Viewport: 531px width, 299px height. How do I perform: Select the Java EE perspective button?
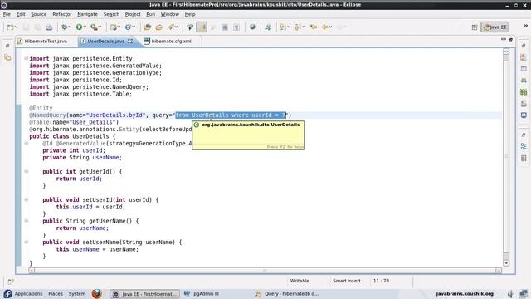(494, 27)
